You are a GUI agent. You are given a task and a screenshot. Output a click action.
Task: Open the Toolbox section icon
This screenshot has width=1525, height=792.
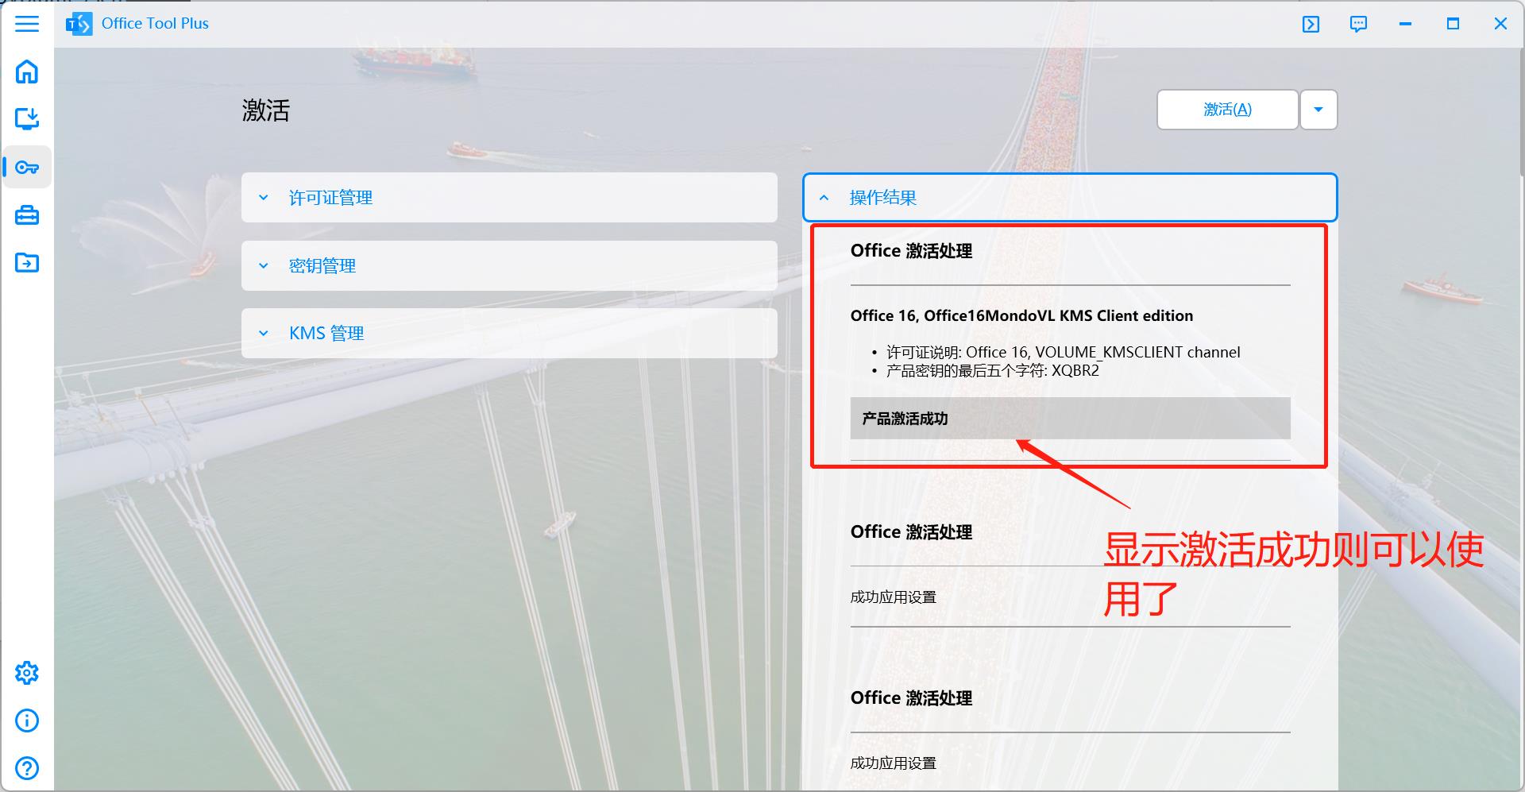[x=27, y=214]
